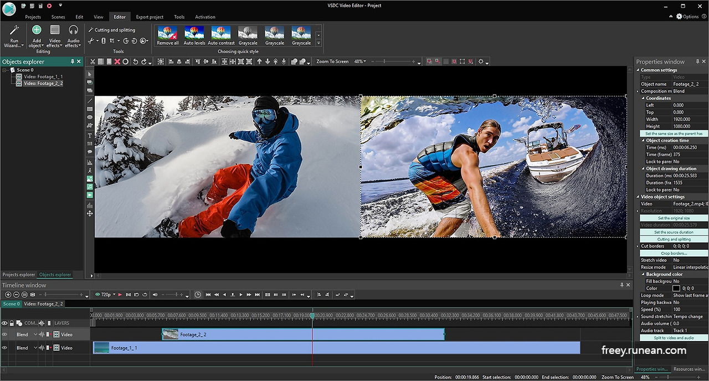This screenshot has height=381, width=709.
Task: Open the 720p preview quality dropdown
Action: coord(114,294)
